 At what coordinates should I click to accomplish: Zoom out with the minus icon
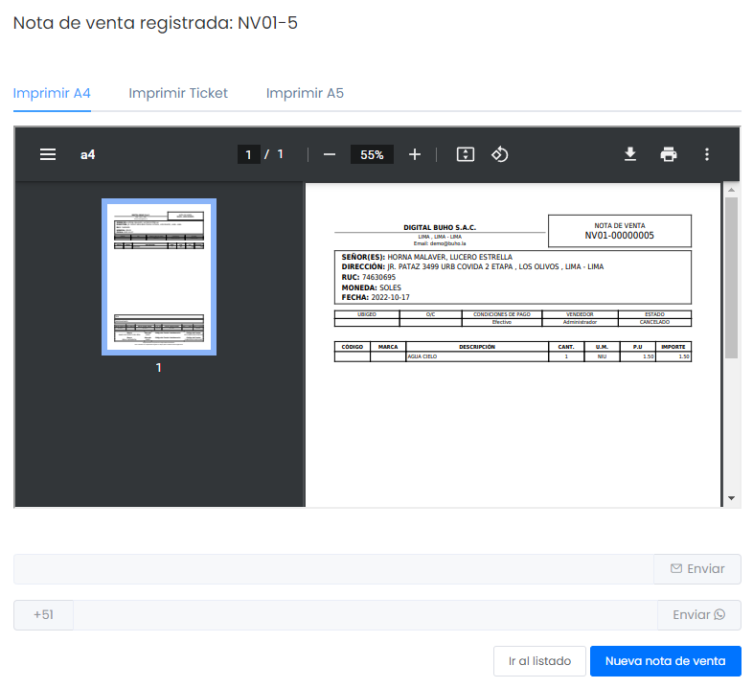pos(330,154)
